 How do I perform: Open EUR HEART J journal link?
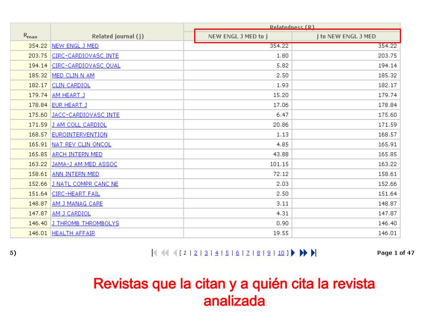tap(69, 105)
